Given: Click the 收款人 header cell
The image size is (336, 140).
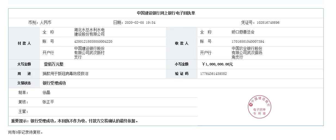Looking at the screenshot, I should tap(182, 44).
